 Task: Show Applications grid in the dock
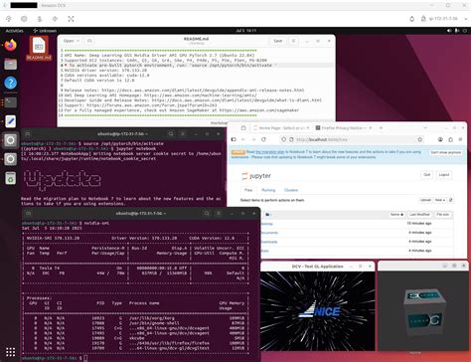[11, 352]
